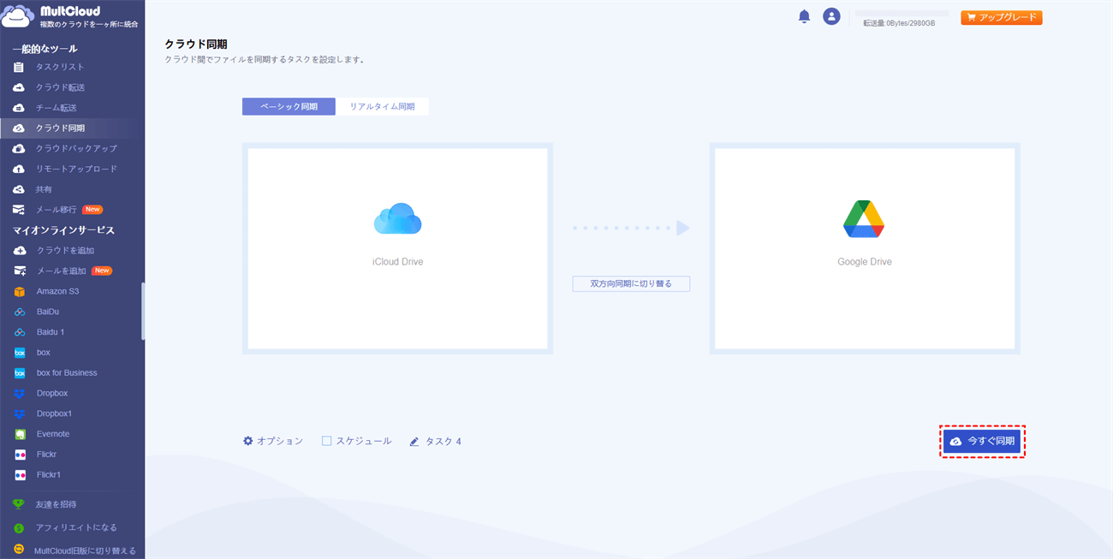Click the 友達を招待 trophy icon
The width and height of the screenshot is (1113, 559).
pos(19,504)
